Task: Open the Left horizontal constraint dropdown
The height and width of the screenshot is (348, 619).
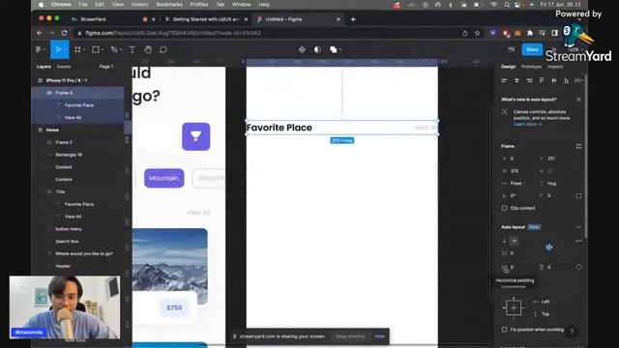Action: click(x=547, y=302)
